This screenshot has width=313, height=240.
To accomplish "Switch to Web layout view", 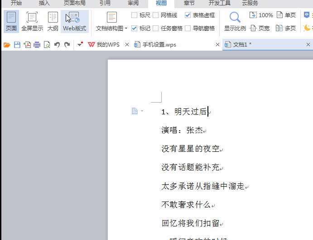I will (x=75, y=21).
